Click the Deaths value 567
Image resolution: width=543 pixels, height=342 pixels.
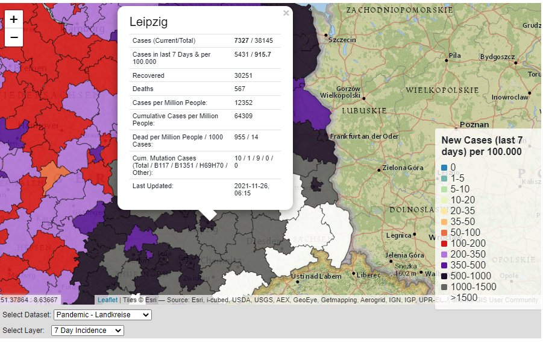(x=240, y=89)
